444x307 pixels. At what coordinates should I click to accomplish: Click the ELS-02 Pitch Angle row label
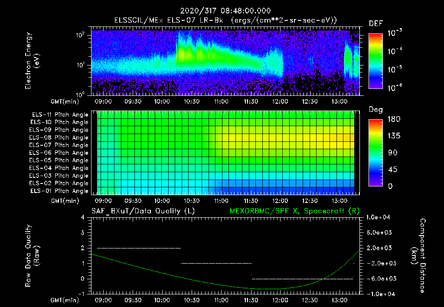coord(59,183)
